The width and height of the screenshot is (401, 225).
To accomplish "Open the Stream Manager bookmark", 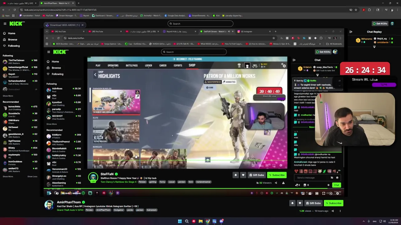I will [x=66, y=16].
